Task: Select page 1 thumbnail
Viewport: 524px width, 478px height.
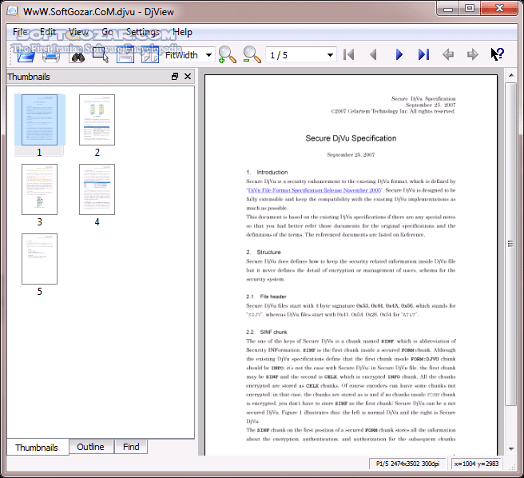Action: point(39,120)
